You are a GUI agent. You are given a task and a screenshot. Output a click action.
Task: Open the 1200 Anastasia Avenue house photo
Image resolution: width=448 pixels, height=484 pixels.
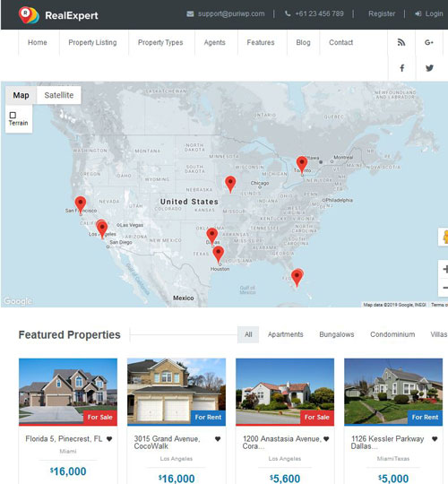point(285,392)
